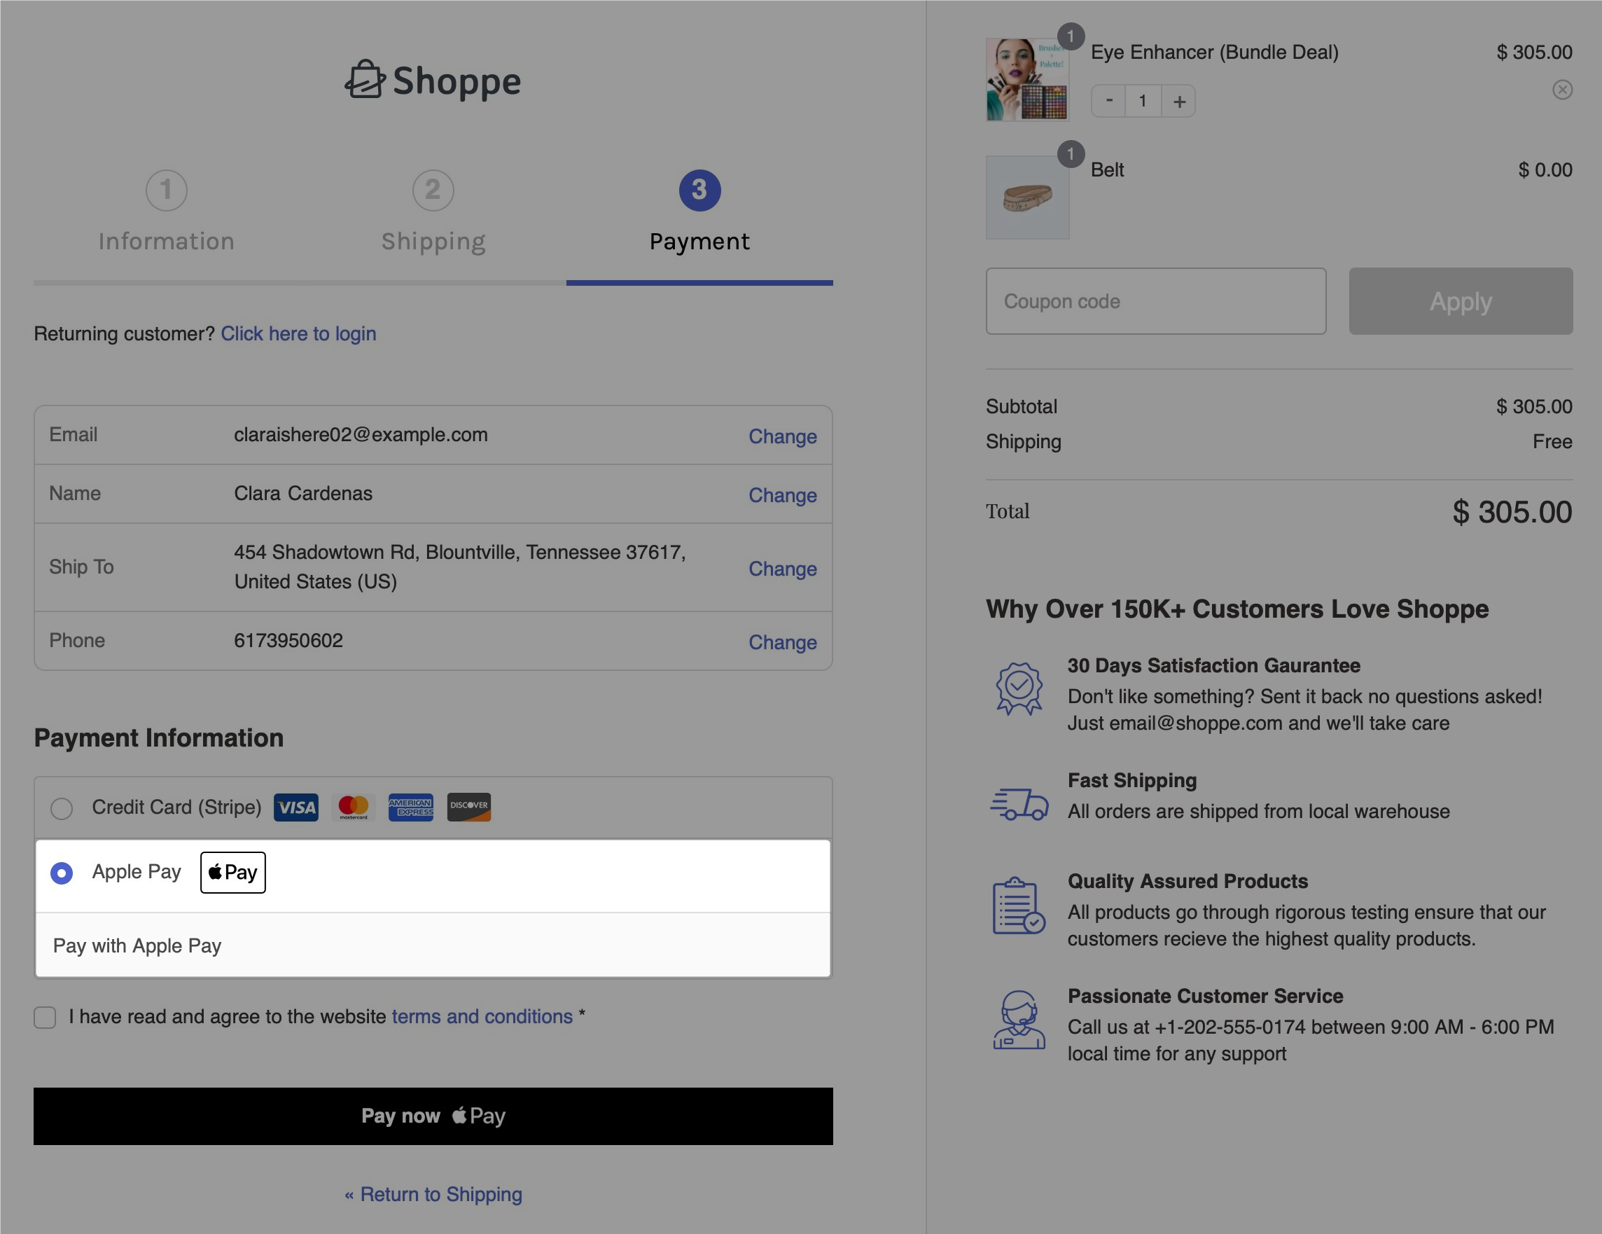Screen dimensions: 1602x1234
Task: Click the Apple Pay logo icon
Action: (x=232, y=873)
